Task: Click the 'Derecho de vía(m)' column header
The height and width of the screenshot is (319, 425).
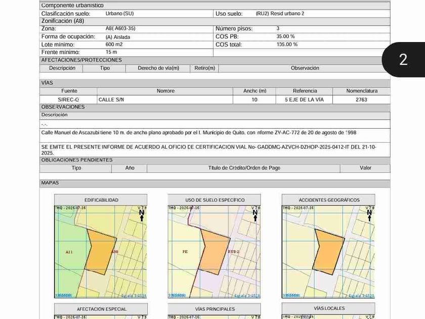Action: click(158, 68)
